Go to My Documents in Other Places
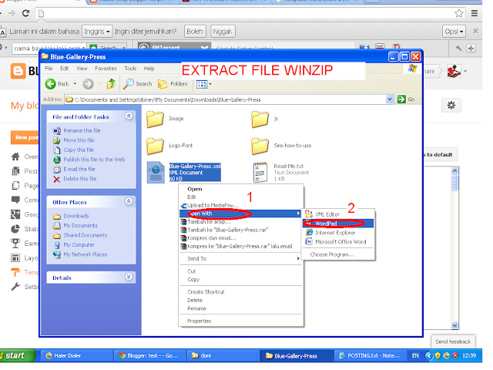The height and width of the screenshot is (370, 493). coord(80,226)
